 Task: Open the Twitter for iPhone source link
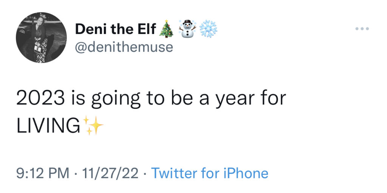click(210, 173)
